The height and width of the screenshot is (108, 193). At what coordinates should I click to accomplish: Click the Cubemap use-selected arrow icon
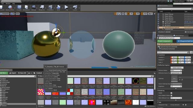[180, 79]
